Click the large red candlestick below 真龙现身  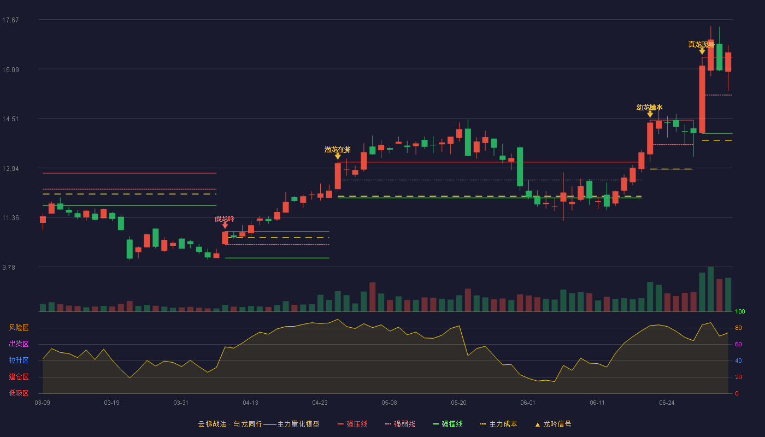pyautogui.click(x=702, y=99)
